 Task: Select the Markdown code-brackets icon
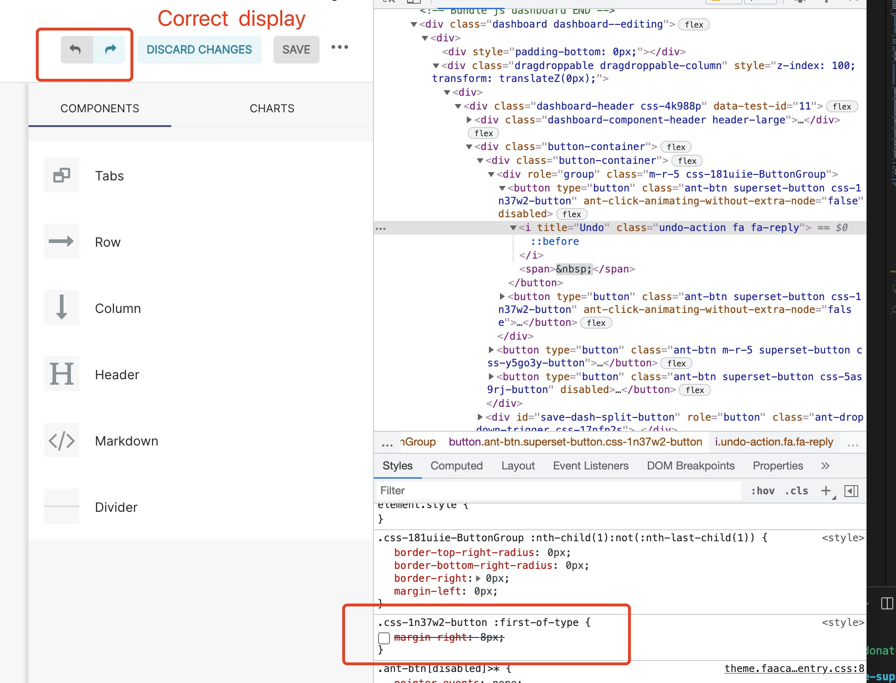(x=62, y=440)
